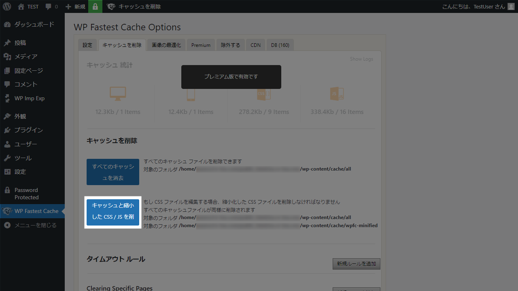The width and height of the screenshot is (518, 291).
Task: Switch to the Premium tab
Action: (201, 45)
